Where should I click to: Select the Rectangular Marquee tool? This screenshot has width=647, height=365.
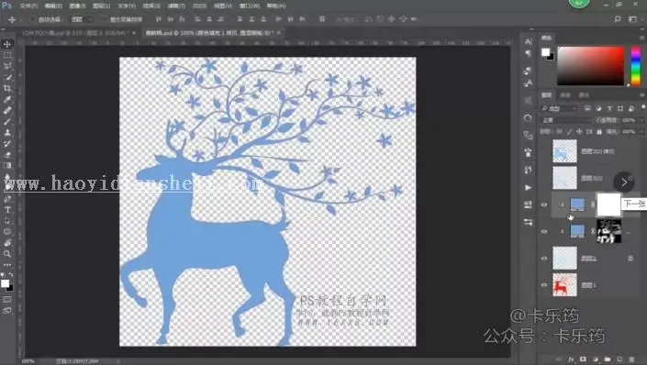coord(7,55)
